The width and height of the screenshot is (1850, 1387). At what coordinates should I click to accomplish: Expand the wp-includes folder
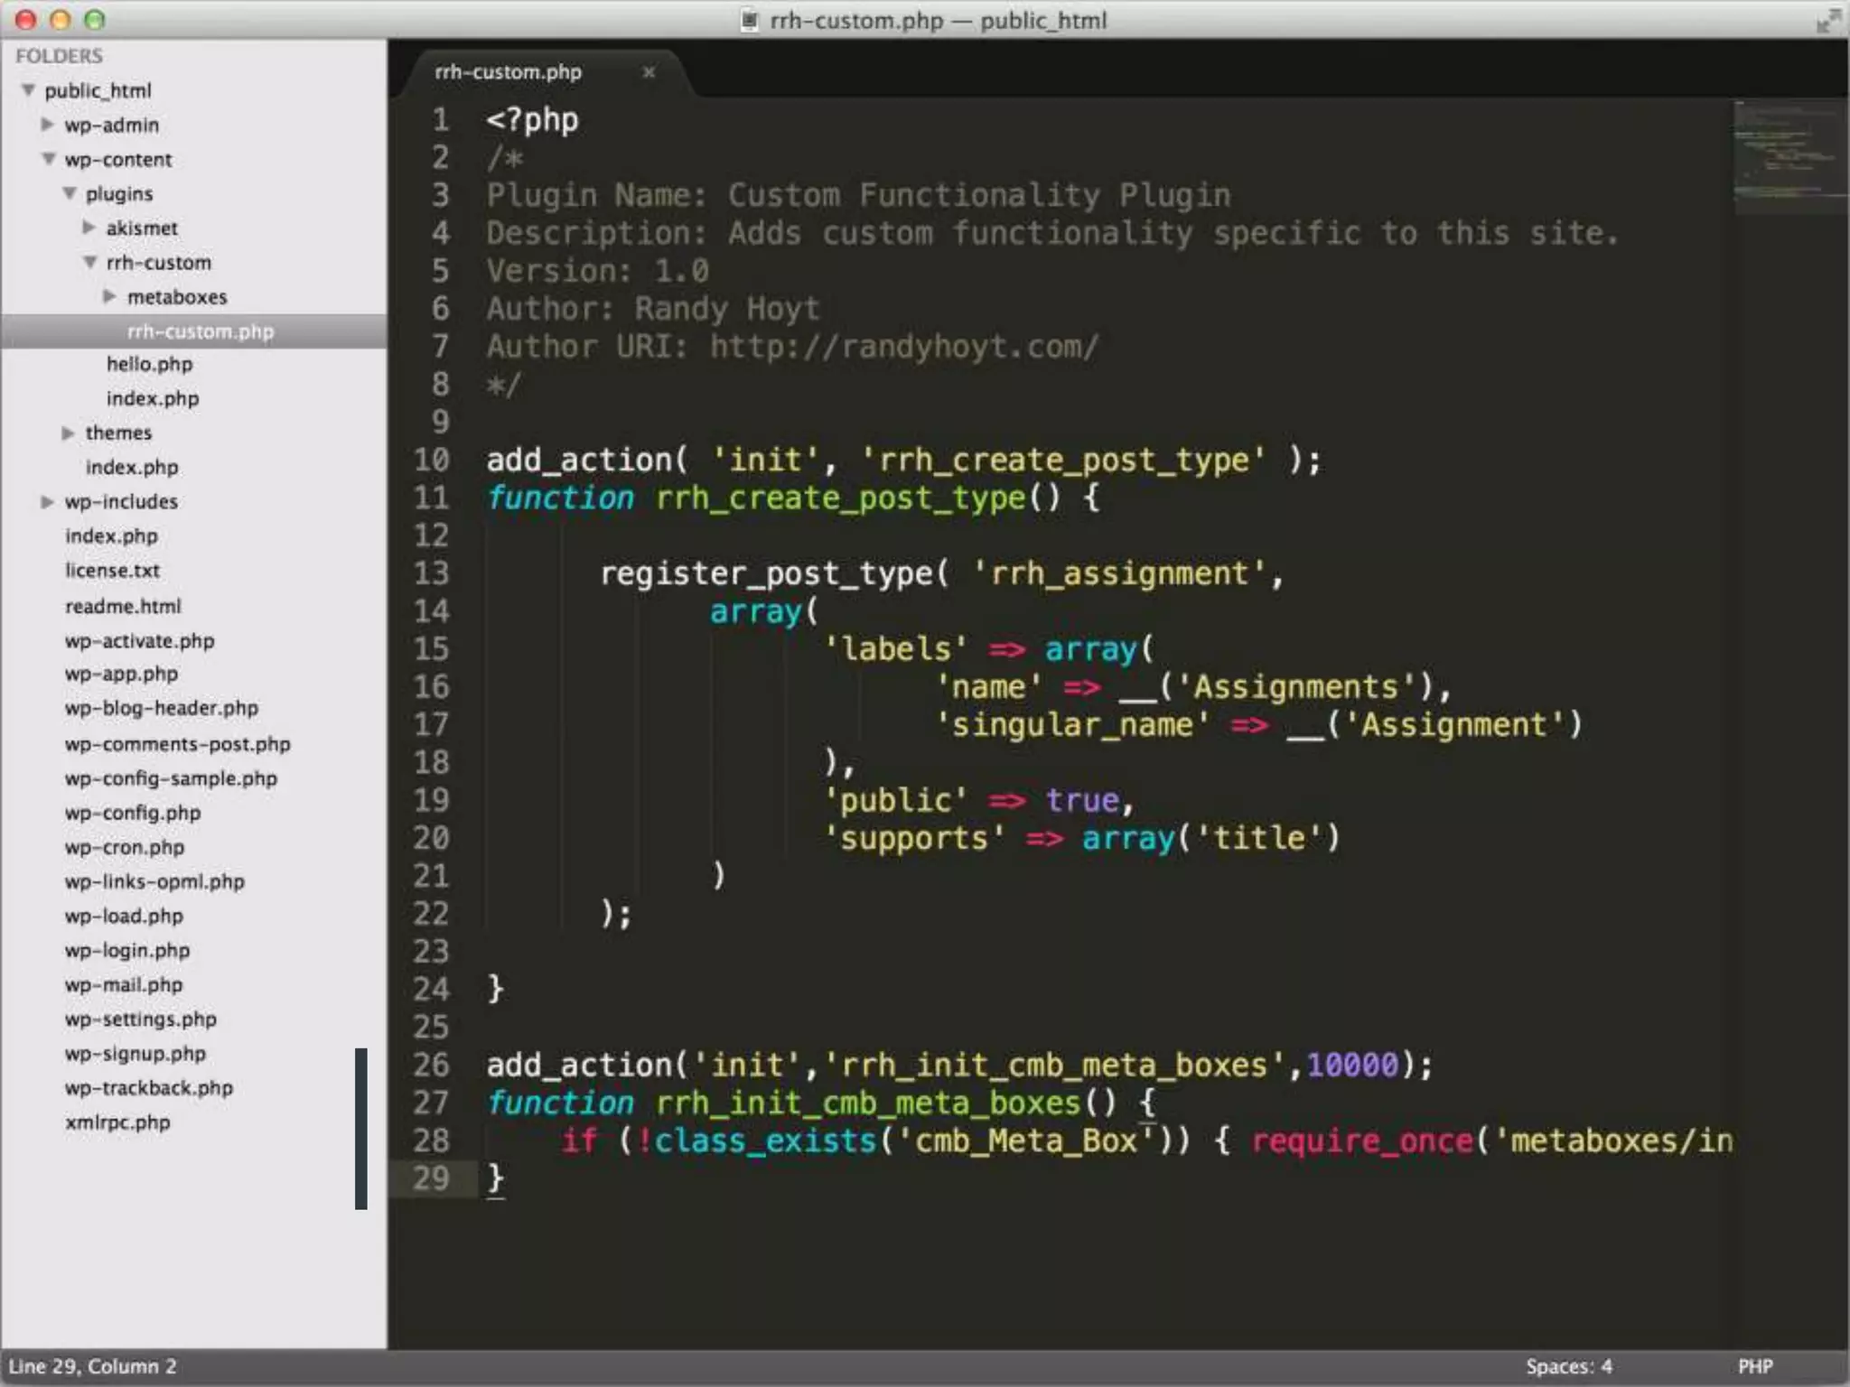click(x=48, y=502)
